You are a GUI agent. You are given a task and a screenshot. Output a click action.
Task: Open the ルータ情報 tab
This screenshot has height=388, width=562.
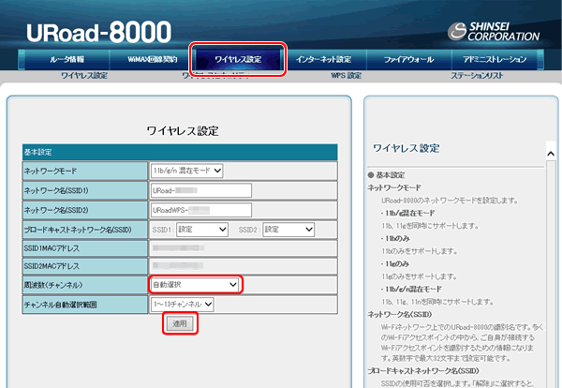67,60
